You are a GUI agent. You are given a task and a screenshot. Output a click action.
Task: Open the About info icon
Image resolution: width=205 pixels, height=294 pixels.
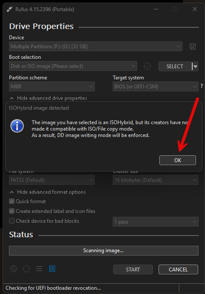point(26,269)
